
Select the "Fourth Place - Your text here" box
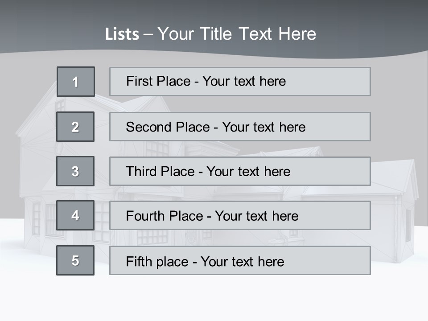click(240, 215)
